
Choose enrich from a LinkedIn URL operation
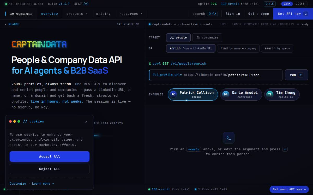(x=191, y=48)
